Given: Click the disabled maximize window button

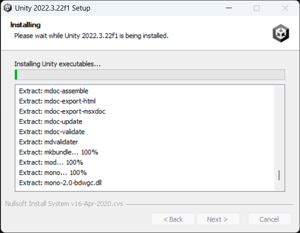Looking at the screenshot, I should coord(257,8).
